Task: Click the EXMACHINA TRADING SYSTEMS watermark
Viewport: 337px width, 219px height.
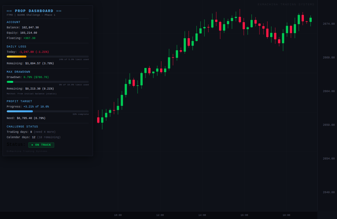Action: click(286, 4)
